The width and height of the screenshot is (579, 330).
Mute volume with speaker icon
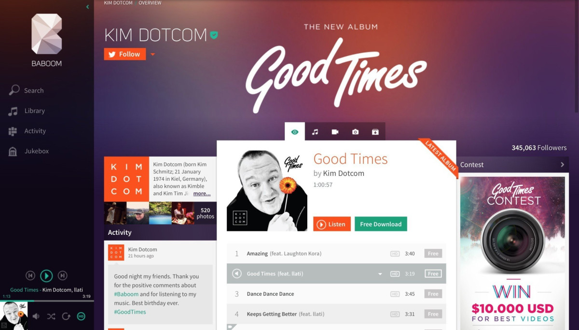36,316
